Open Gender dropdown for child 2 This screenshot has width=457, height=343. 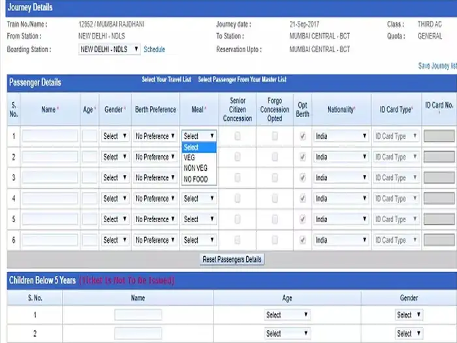point(409,333)
